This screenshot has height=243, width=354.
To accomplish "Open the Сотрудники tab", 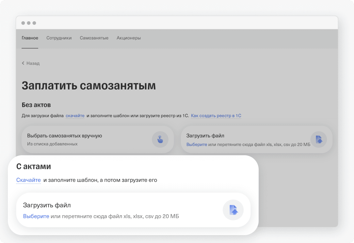I will click(x=59, y=38).
